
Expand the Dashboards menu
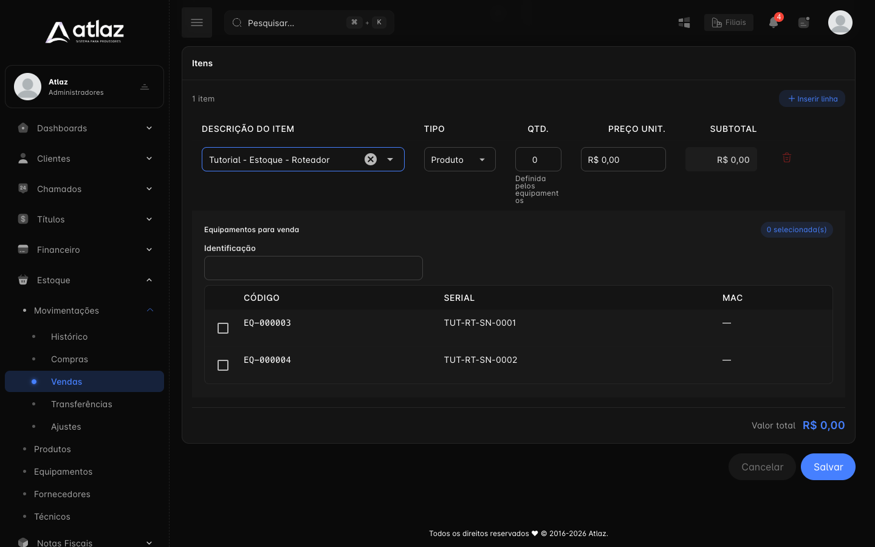[x=149, y=128]
